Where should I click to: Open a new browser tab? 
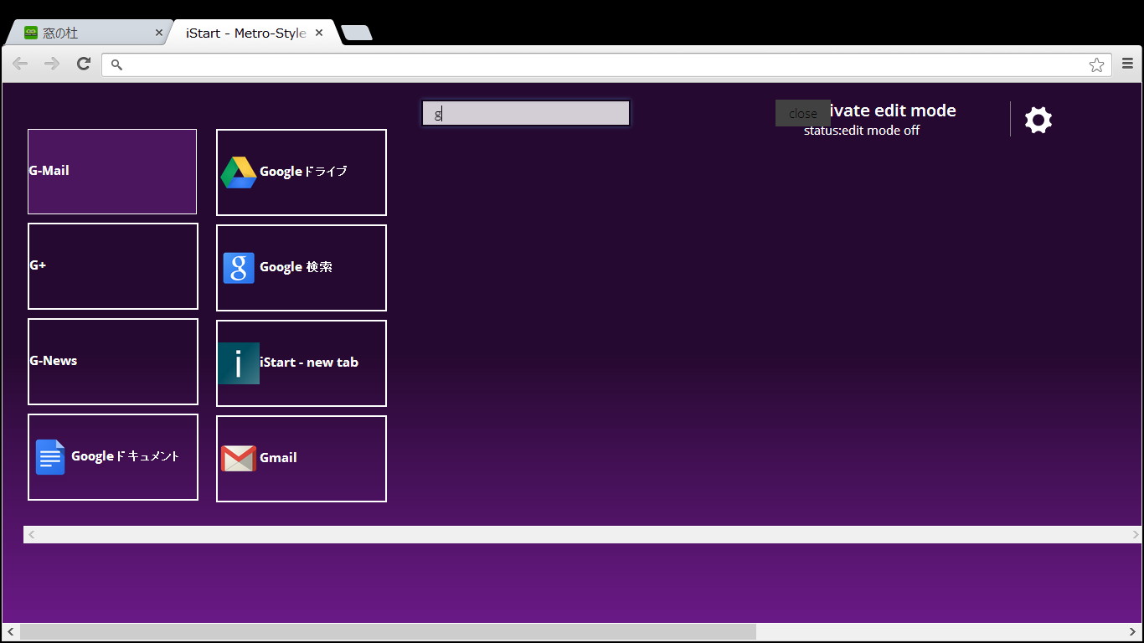click(357, 33)
